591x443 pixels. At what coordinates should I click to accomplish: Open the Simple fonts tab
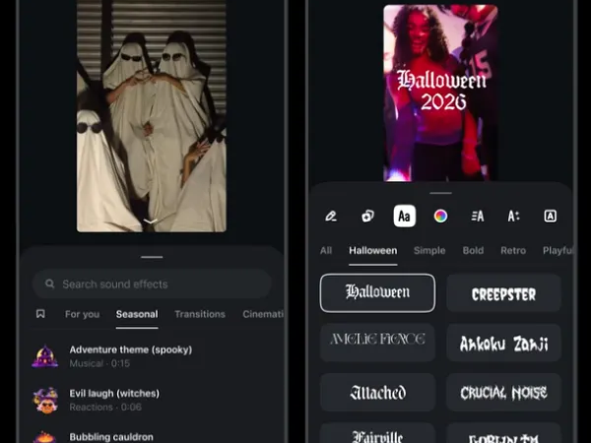pyautogui.click(x=429, y=250)
